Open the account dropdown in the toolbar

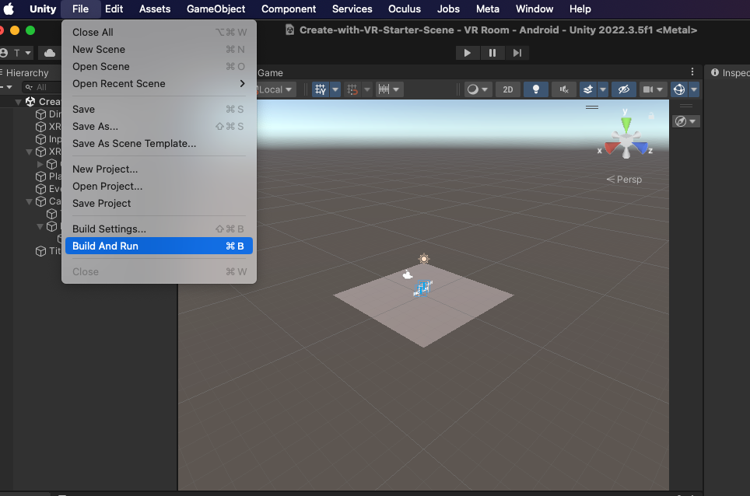[16, 53]
